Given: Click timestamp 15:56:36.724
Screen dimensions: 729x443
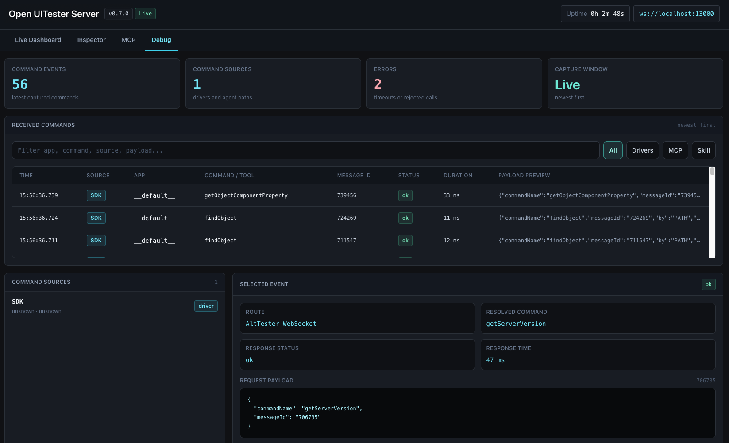Looking at the screenshot, I should pyautogui.click(x=39, y=218).
